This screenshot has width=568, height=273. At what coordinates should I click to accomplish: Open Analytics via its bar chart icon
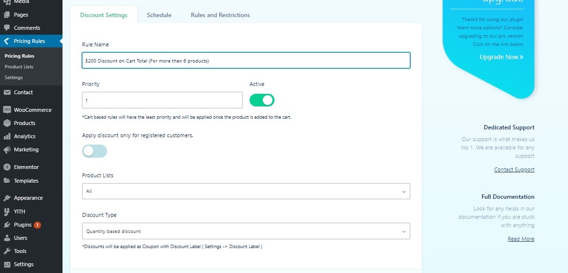(7, 137)
